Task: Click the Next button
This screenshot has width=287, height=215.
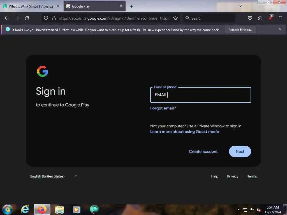Action: 240,151
